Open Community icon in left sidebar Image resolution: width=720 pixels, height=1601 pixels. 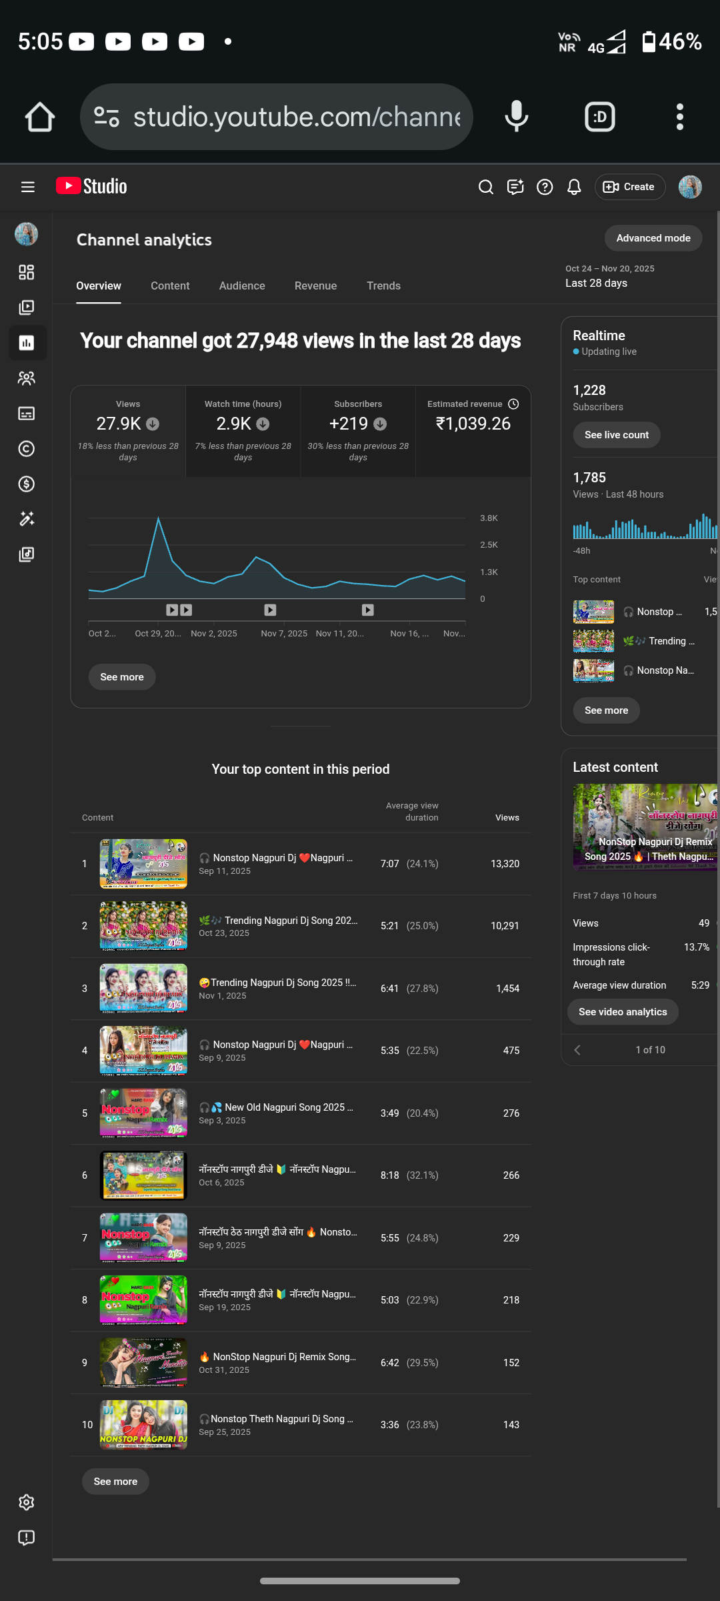27,378
